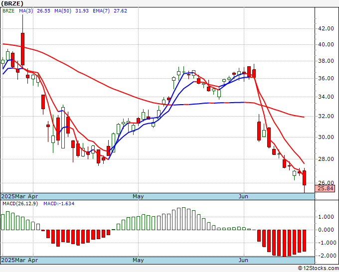The height and width of the screenshot is (272, 339).
Task: Click the Jun label on price chart axis
Action: tap(244, 196)
